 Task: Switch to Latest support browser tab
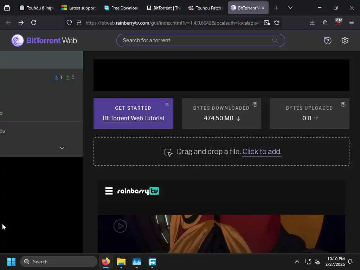coord(78,8)
